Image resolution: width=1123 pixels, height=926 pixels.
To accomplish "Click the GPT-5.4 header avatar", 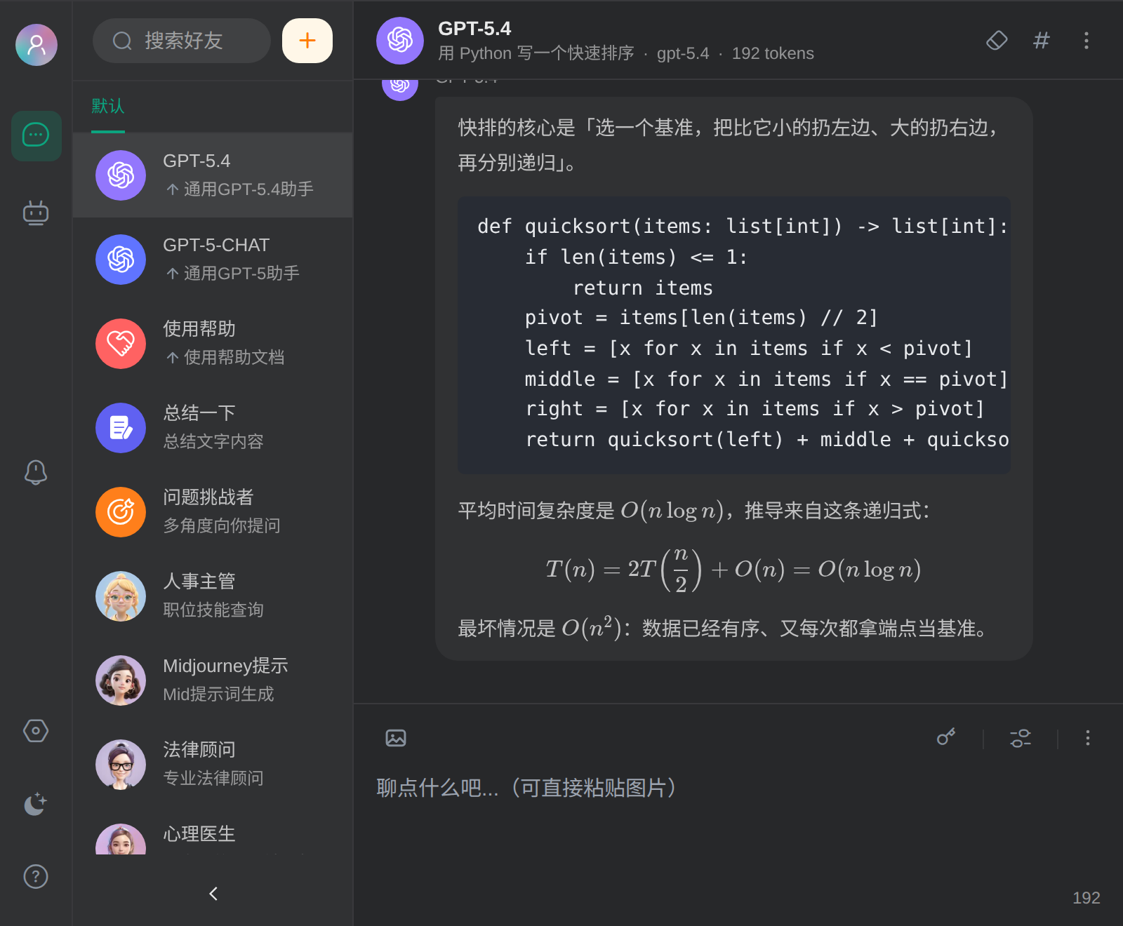I will coord(400,41).
